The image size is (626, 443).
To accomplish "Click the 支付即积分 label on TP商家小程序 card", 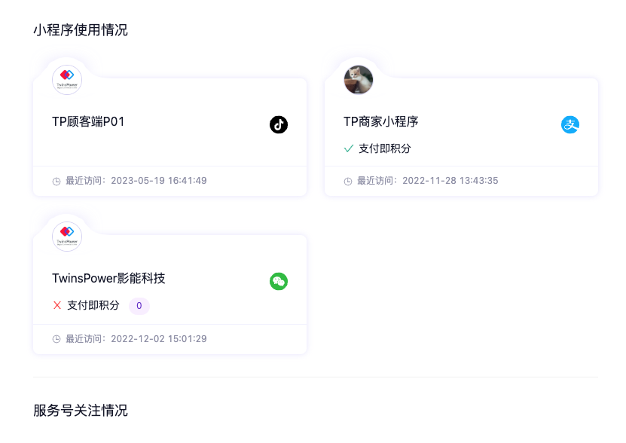I will pos(385,148).
